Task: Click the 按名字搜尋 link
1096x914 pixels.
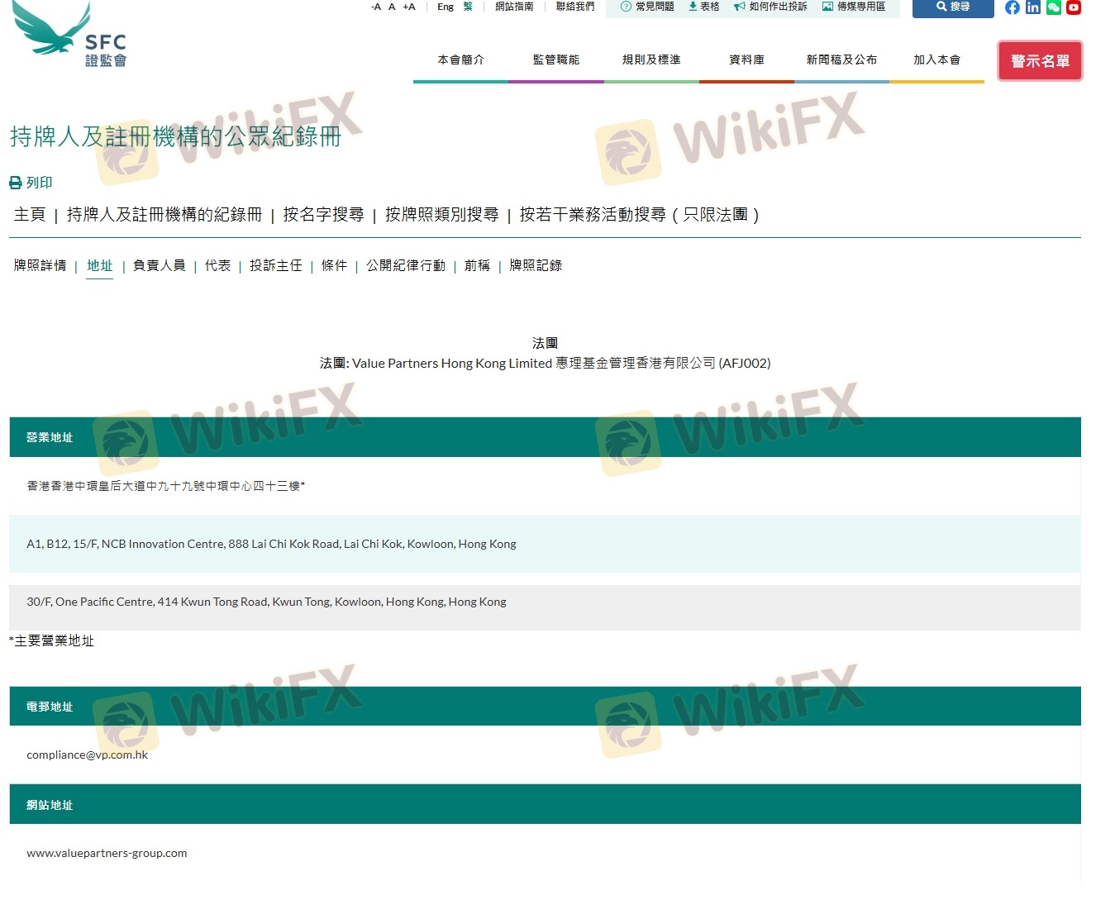Action: [x=323, y=215]
